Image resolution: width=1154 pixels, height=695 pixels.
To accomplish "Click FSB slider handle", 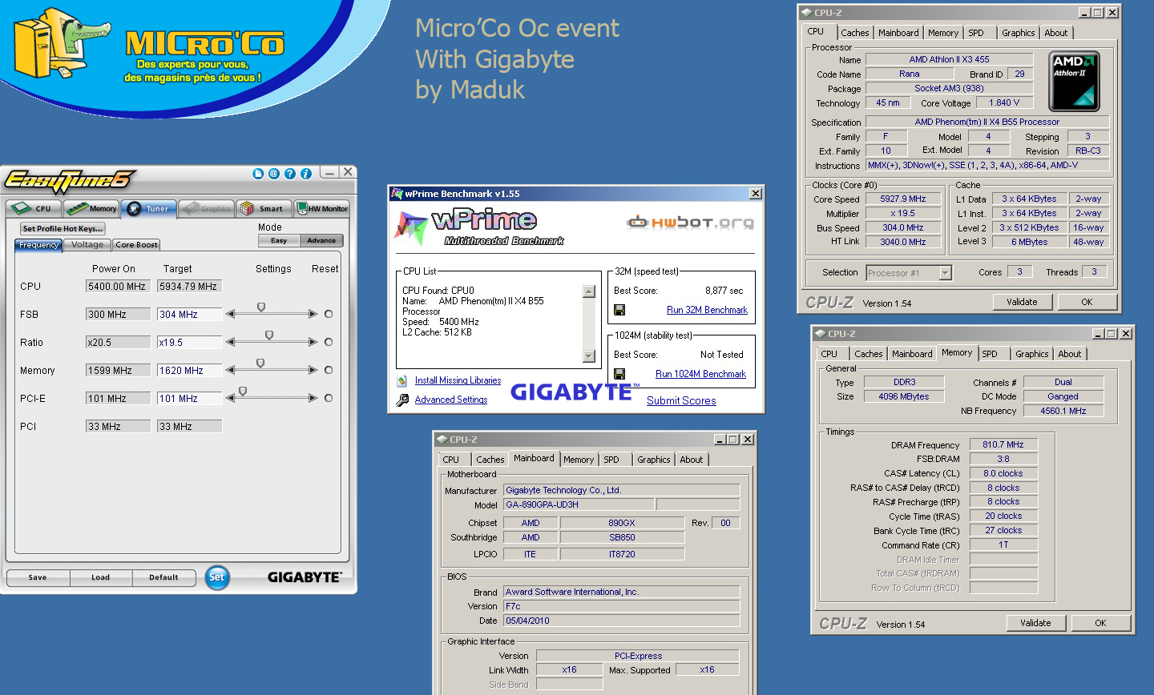I will [261, 307].
